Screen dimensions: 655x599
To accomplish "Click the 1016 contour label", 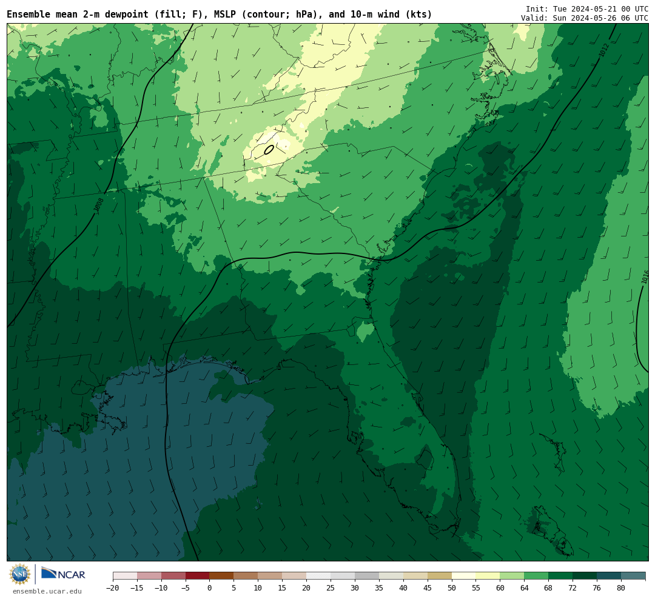I will [645, 277].
